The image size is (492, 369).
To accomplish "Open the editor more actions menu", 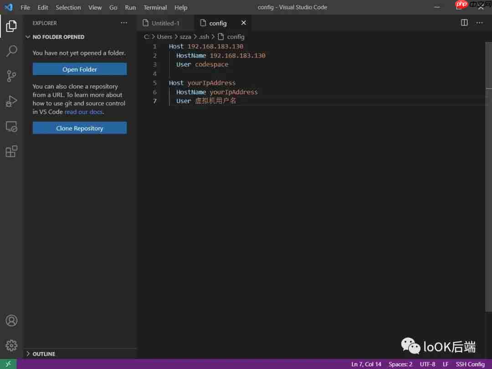I will coord(480,22).
